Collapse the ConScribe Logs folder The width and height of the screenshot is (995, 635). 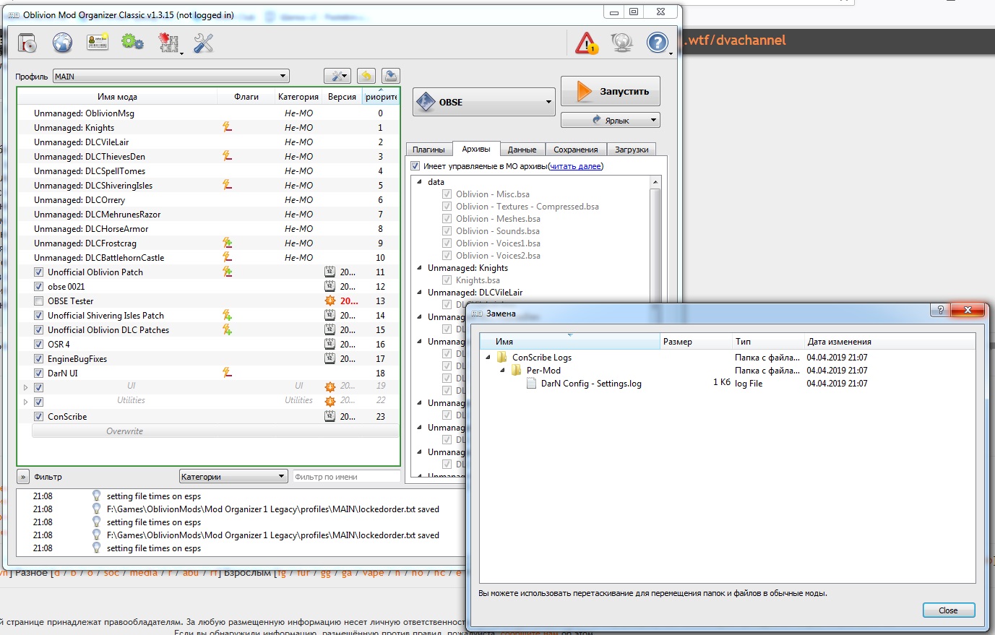[x=488, y=357]
